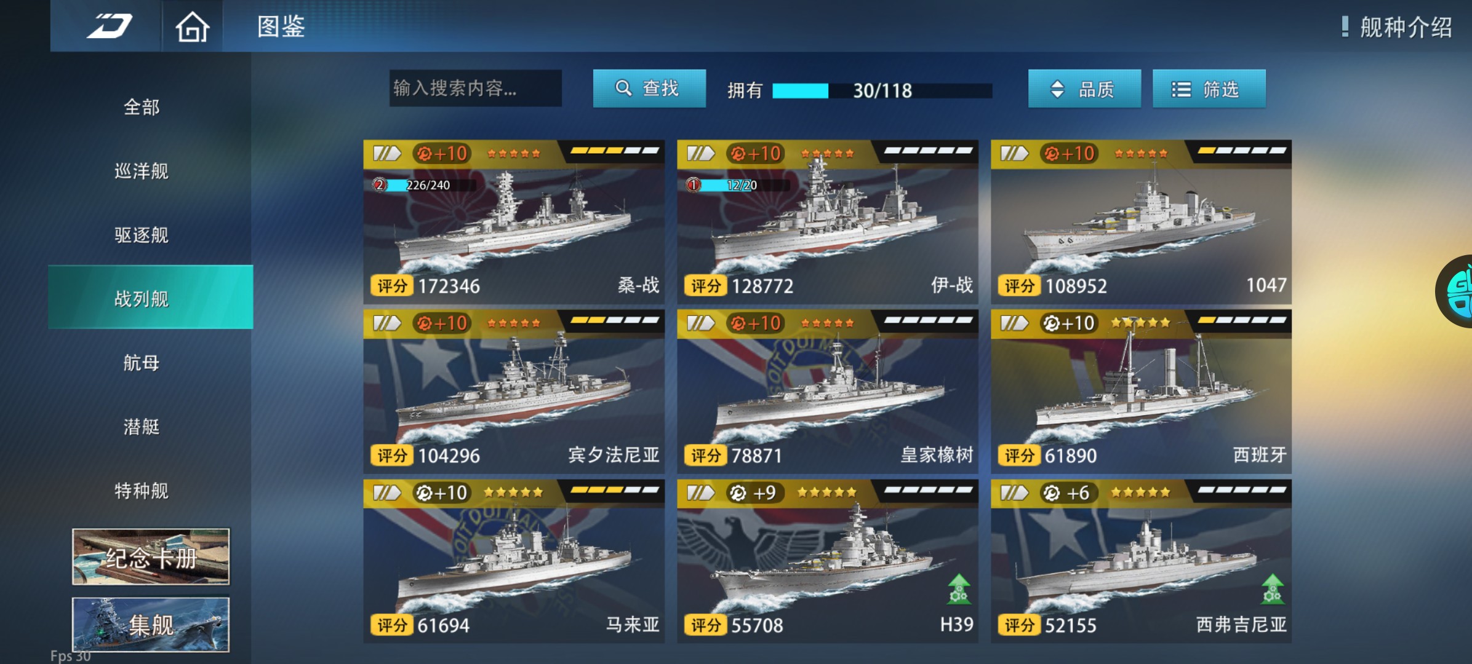Viewport: 1472px width, 664px height.
Task: Tap the exclamation icon beside 舰种介绍
Action: click(x=1345, y=26)
